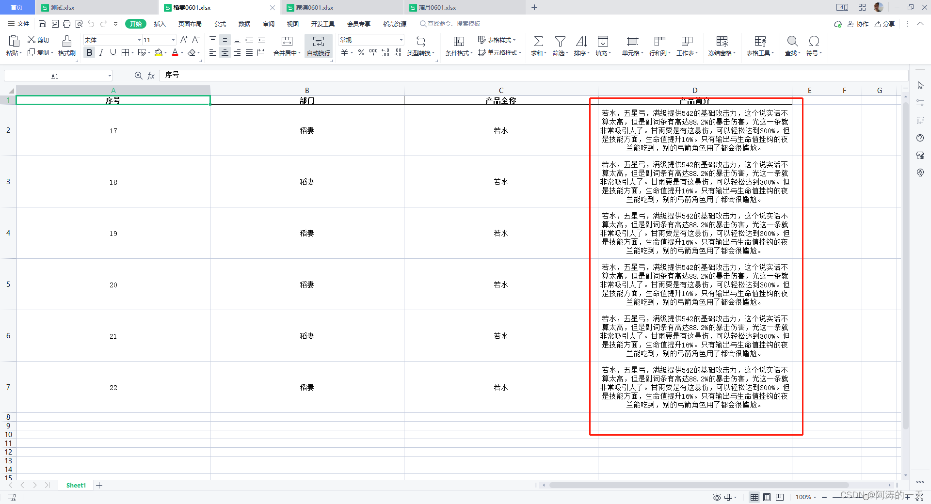Add a new sheet with the plus button
Image resolution: width=931 pixels, height=504 pixels.
click(x=99, y=485)
